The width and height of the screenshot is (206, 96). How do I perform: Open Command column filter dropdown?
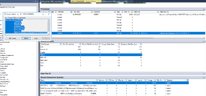pos(115,12)
